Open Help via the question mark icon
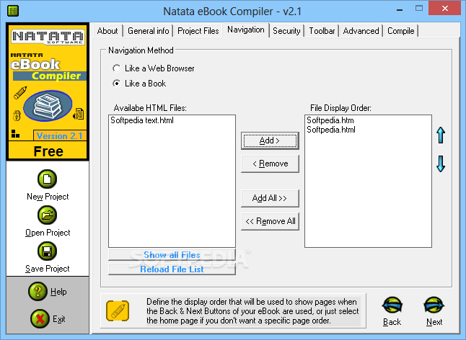Screen dimensions: 466x340 38,291
